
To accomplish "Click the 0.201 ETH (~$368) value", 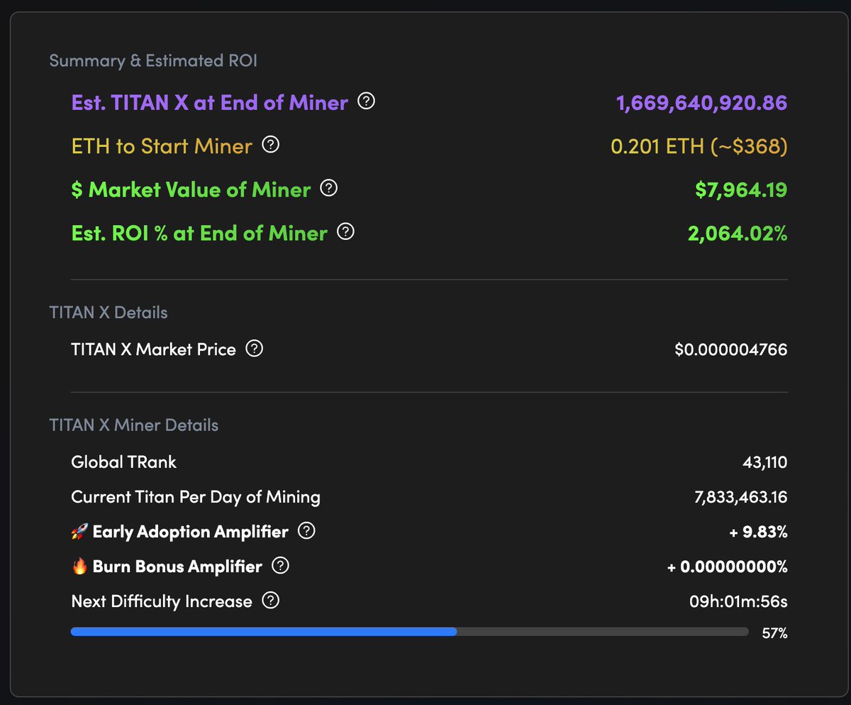I will [699, 146].
